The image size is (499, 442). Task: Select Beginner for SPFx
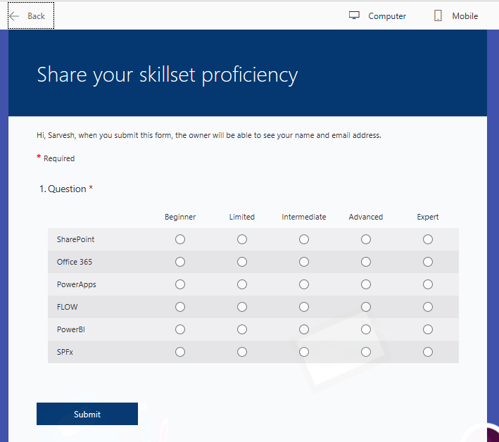click(180, 352)
